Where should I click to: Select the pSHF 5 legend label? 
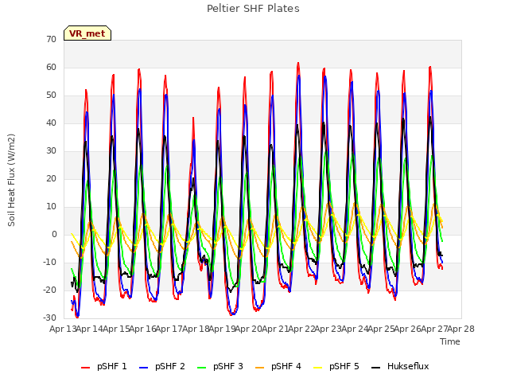point(344,366)
